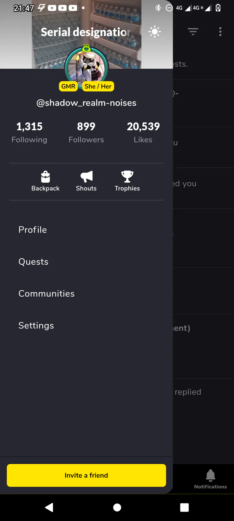Open the three-dot overflow menu

pos(220,32)
